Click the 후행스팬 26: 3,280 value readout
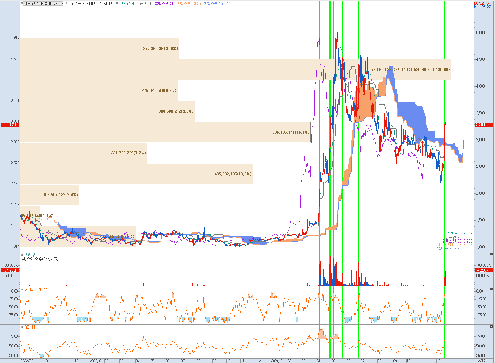Image resolution: width=495 pixels, height=363 pixels. [457, 241]
